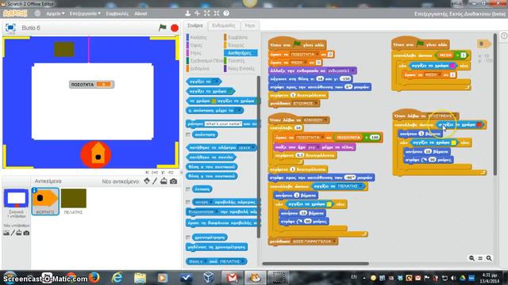Open ΕΤΟΙΜΟΣ broadcast dropdown in script

[x=305, y=104]
